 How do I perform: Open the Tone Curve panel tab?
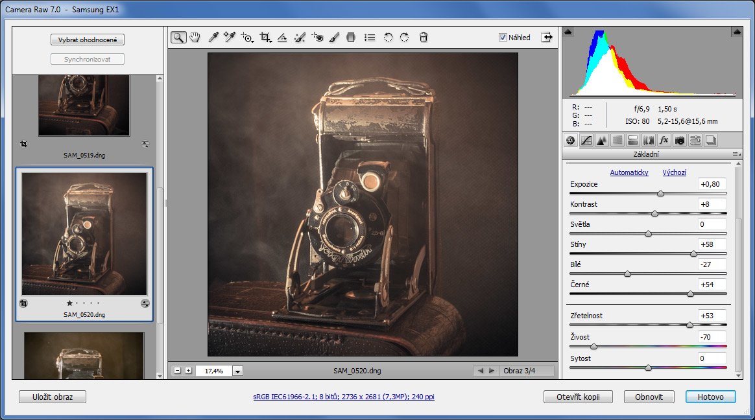(586, 141)
